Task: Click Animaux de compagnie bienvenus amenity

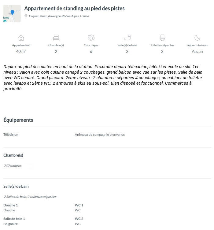Action: pos(100,135)
